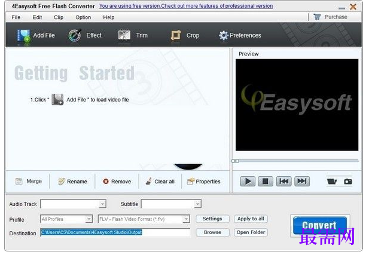Open the Edit menu
This screenshot has height=255, width=366.
[37, 17]
